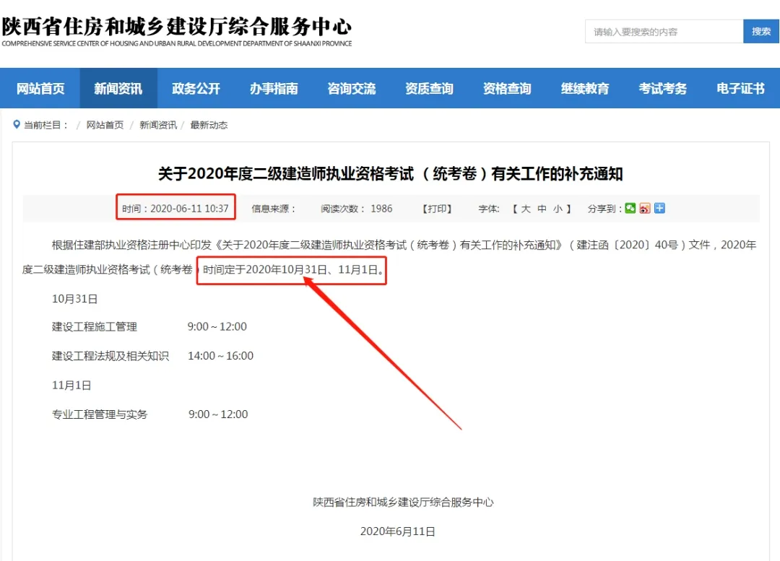Click the 陕西省住房和城乡建设厅综合服务中心 signature line
This screenshot has height=561, width=780.
(404, 503)
